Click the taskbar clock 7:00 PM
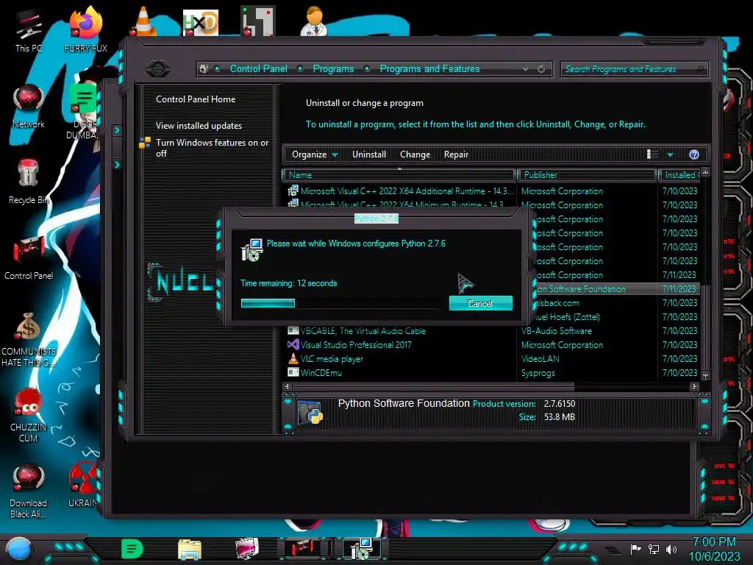 [714, 542]
